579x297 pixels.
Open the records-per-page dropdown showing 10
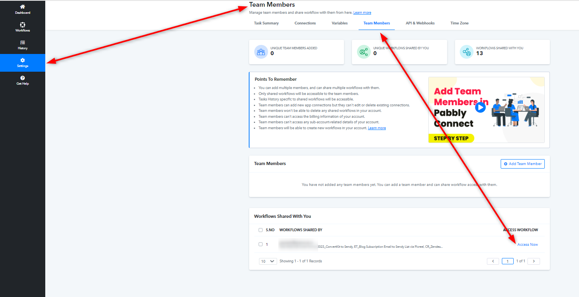click(x=268, y=261)
